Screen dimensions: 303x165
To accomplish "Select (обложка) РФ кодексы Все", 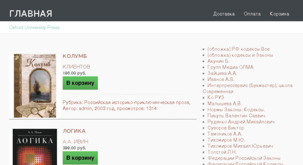I will click(x=238, y=49).
